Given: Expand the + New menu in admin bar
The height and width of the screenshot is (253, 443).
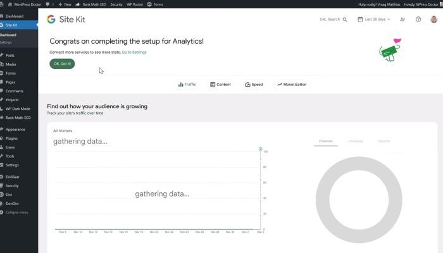Looking at the screenshot, I should (x=66, y=4).
